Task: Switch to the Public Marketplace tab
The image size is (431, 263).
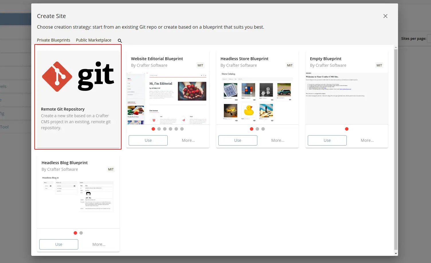Action: [93, 40]
